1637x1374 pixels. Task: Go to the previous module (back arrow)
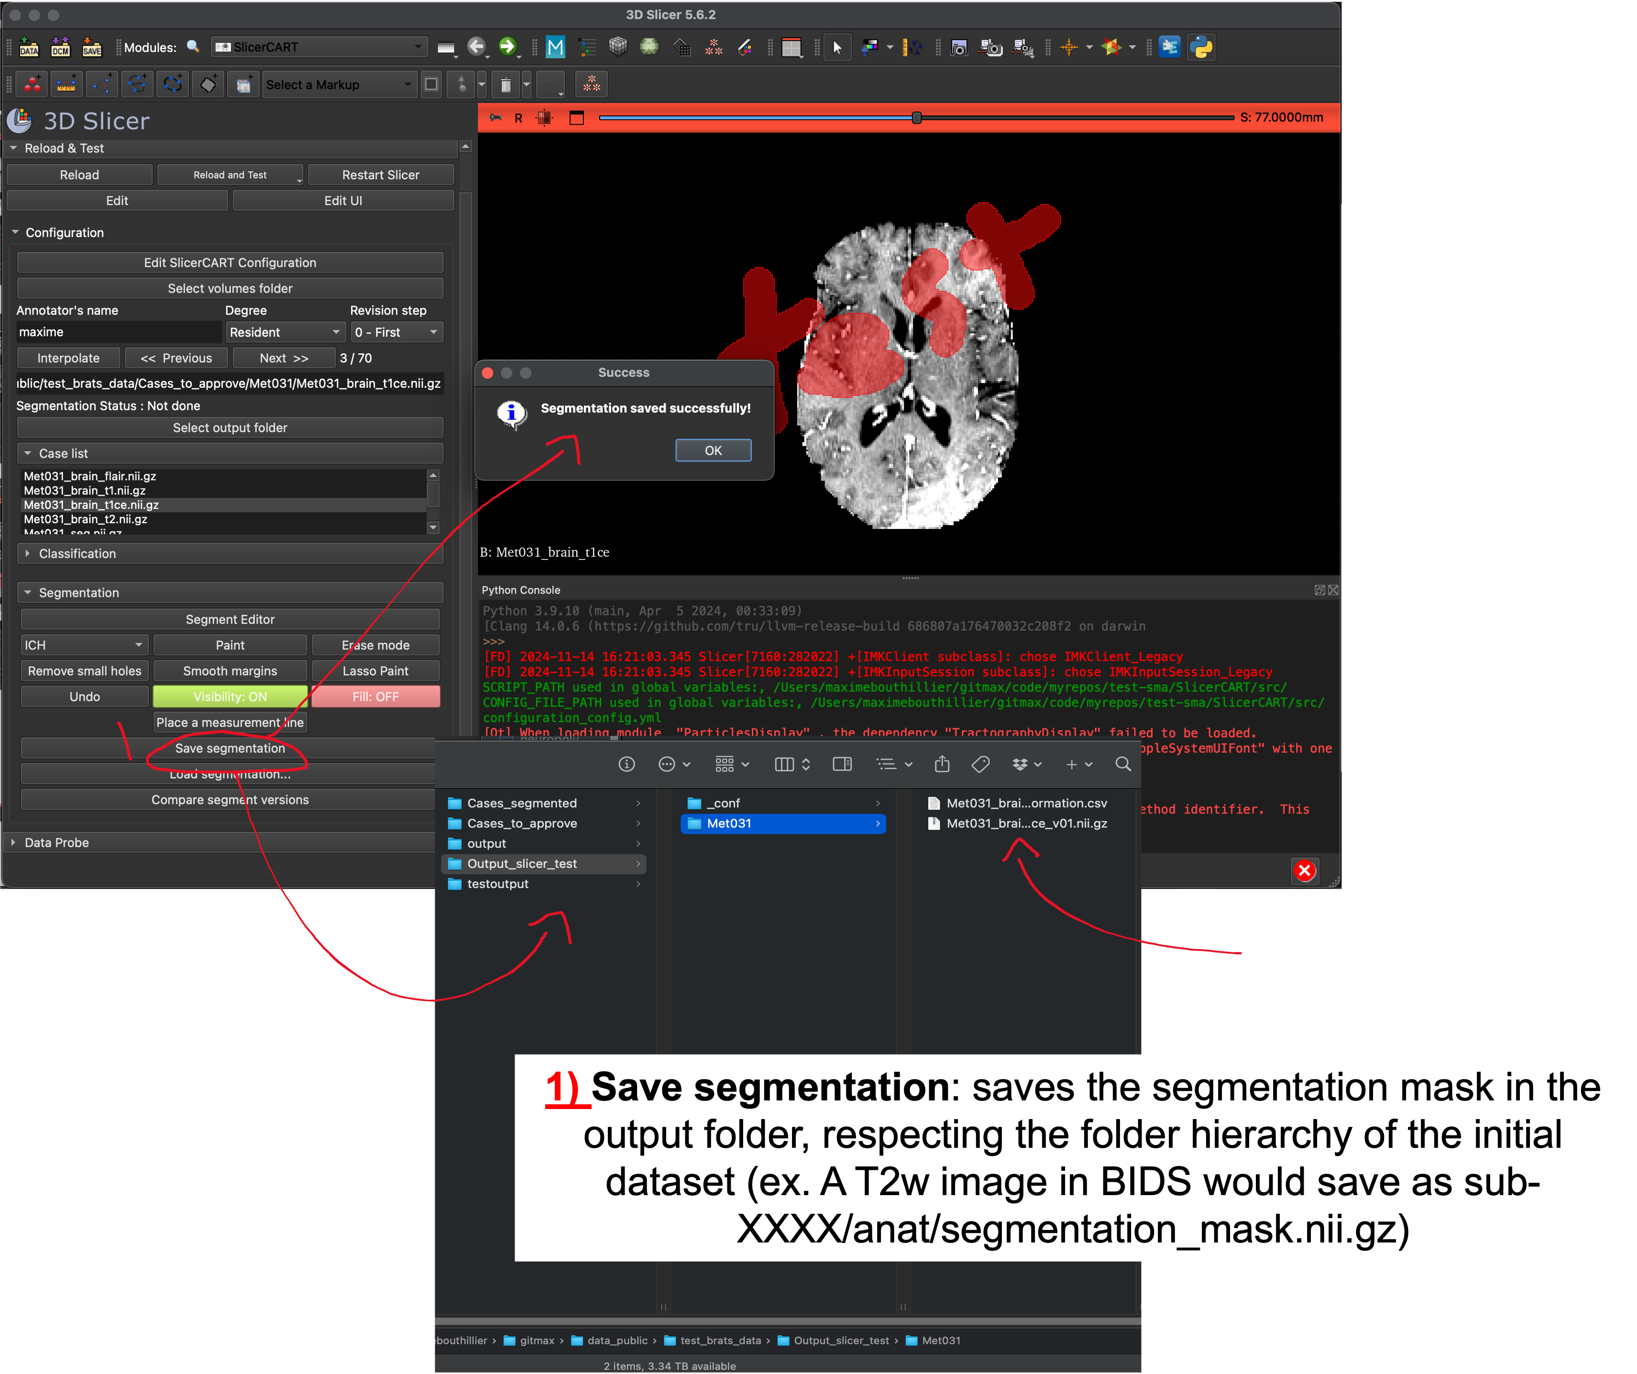476,47
